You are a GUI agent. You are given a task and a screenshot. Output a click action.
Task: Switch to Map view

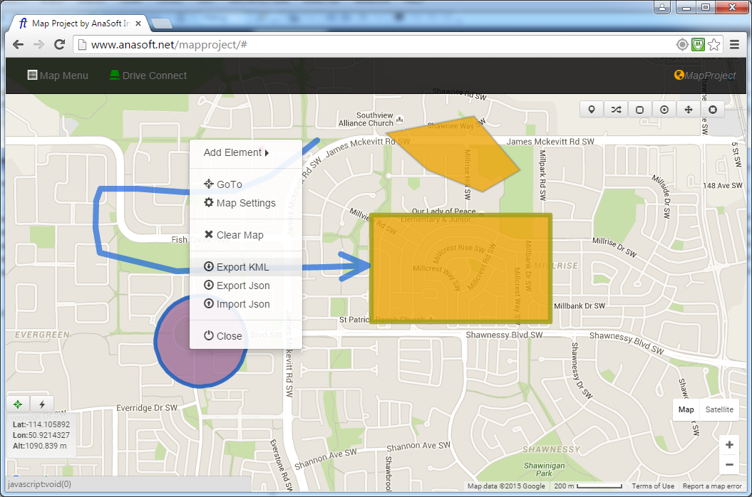pos(686,409)
